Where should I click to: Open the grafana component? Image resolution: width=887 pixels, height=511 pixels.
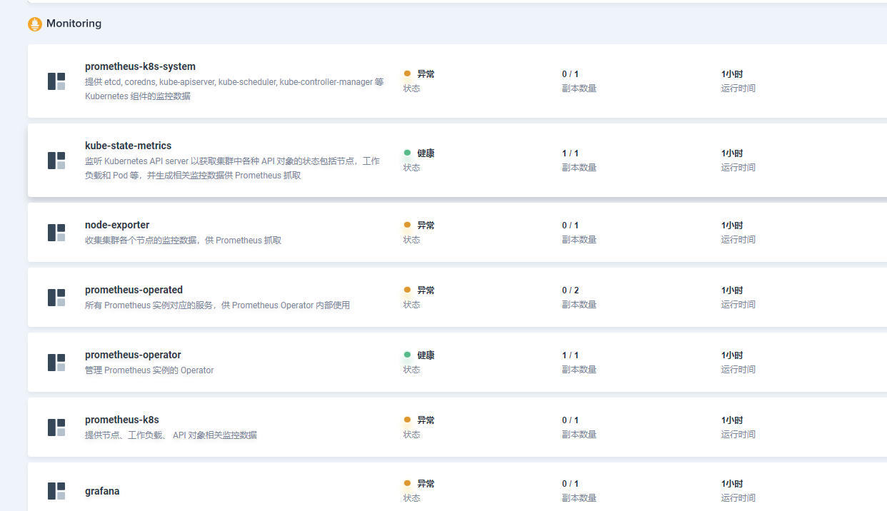[x=102, y=491]
